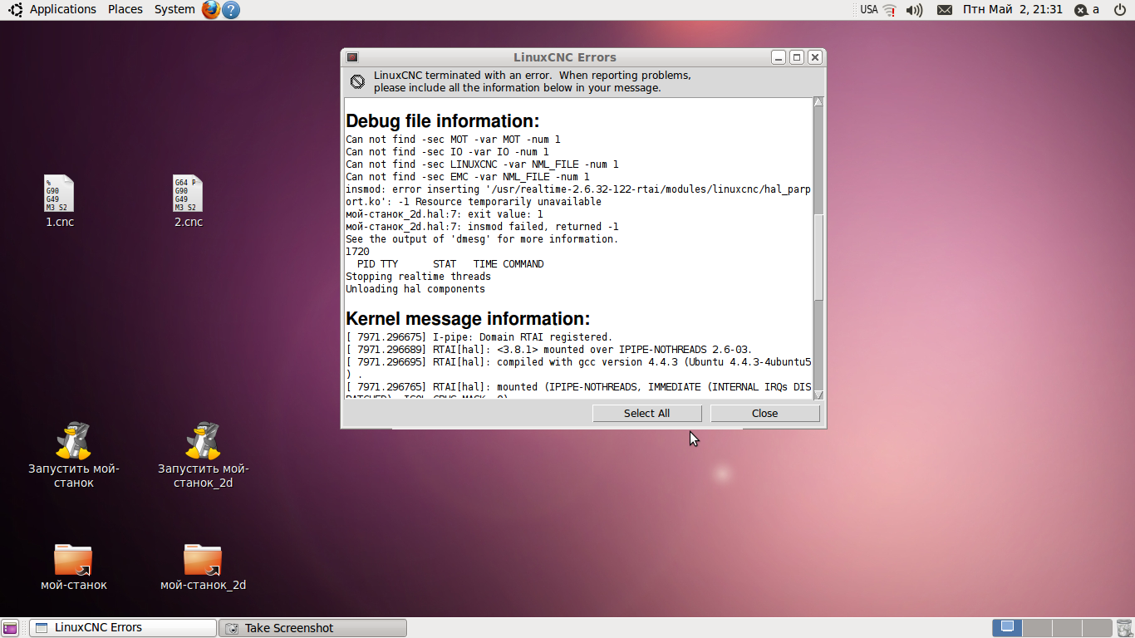
Task: Click the Ubuntu logo in the top panel
Action: [15, 10]
